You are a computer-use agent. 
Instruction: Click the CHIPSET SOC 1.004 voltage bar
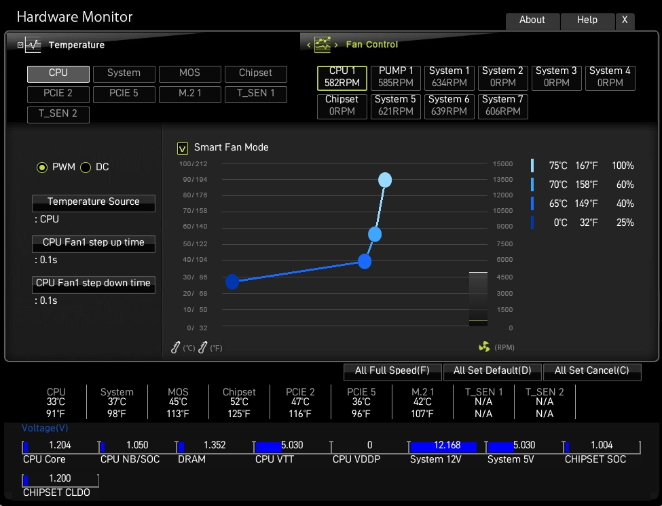pyautogui.click(x=602, y=446)
